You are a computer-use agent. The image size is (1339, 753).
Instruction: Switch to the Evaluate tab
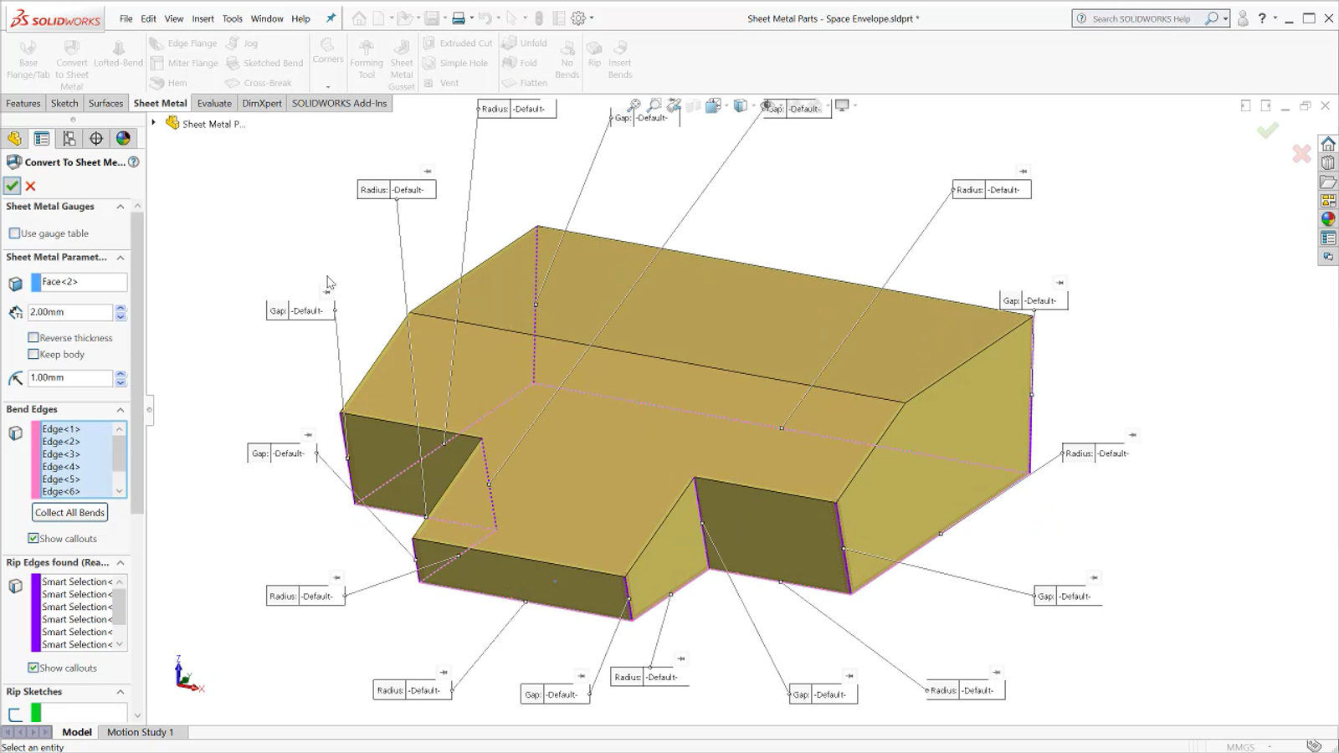[x=214, y=103]
